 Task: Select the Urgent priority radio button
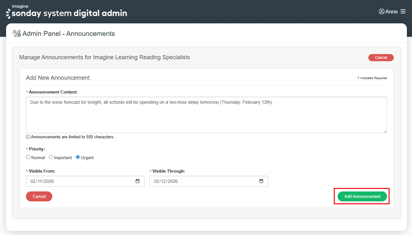click(x=78, y=157)
